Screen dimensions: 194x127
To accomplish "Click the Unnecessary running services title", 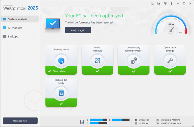I will 133,49.
